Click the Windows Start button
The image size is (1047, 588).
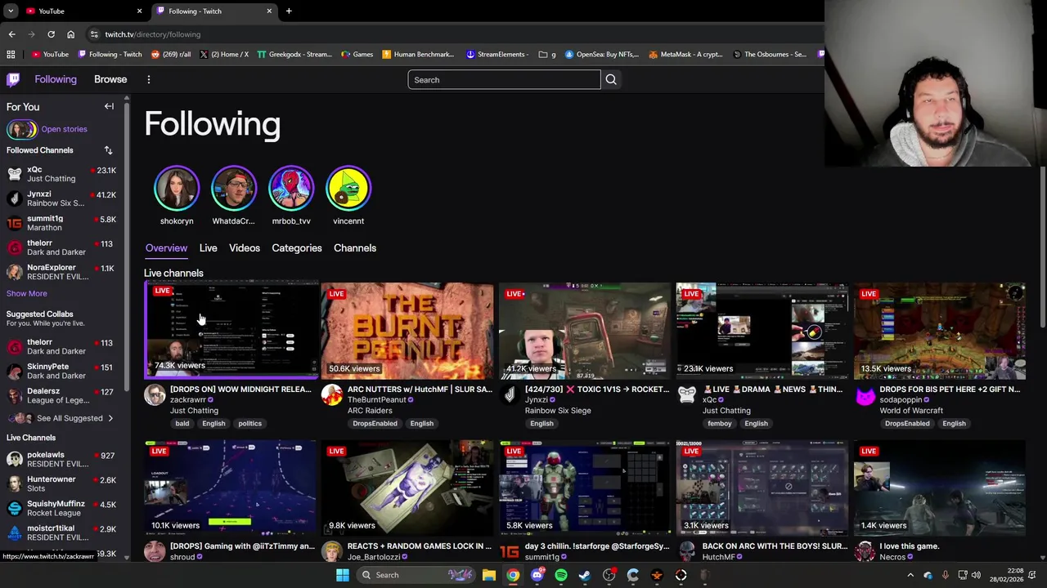click(343, 575)
